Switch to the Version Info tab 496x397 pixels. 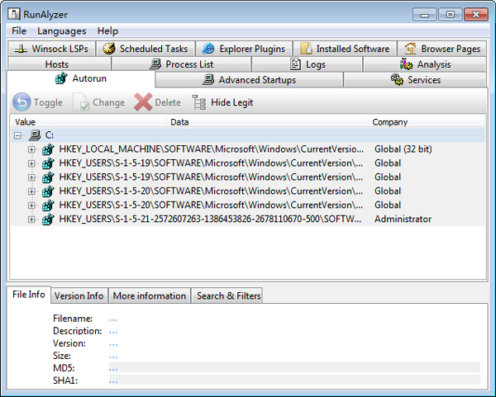coord(79,295)
